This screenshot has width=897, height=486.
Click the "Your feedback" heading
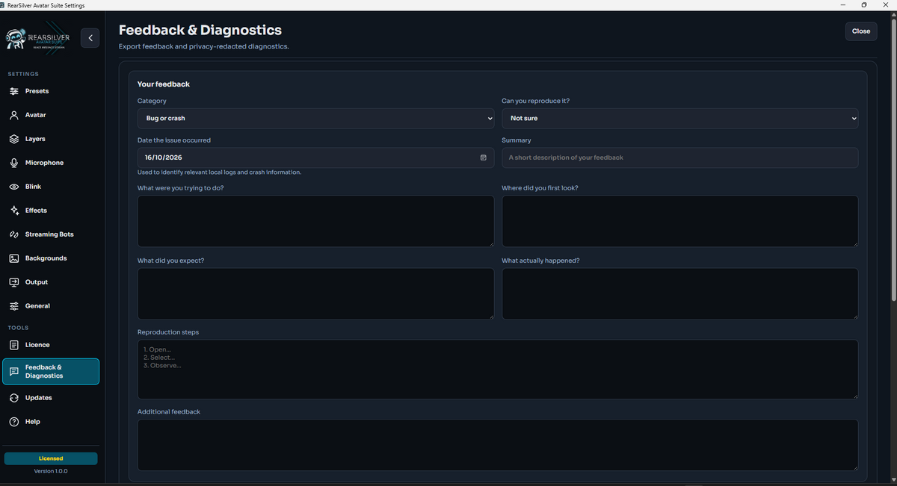point(164,84)
